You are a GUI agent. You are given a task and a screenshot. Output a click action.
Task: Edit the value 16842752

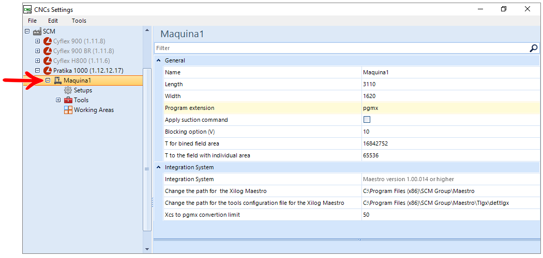coord(450,143)
